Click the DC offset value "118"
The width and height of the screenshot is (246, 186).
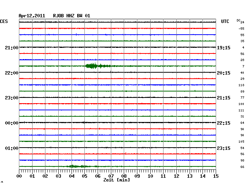(x=241, y=85)
